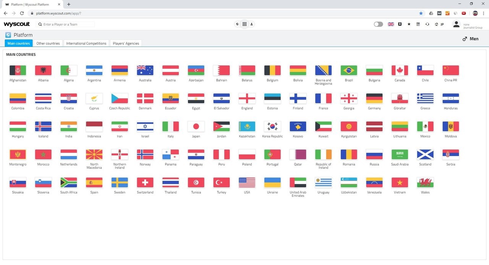Open the Players' Agencies tab

(126, 43)
